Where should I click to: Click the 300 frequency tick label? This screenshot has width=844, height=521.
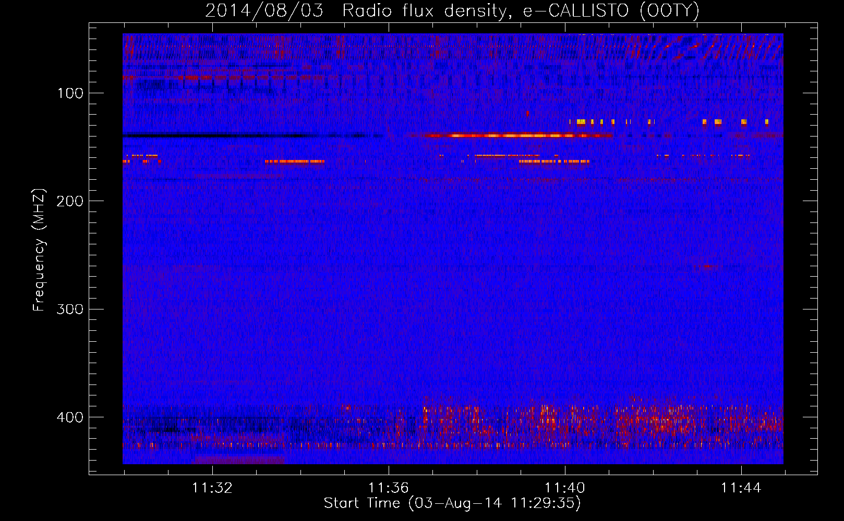[70, 309]
